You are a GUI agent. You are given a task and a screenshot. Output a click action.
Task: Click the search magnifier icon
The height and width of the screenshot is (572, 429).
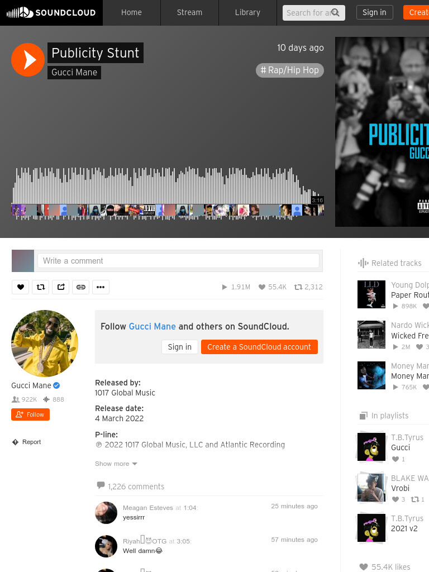coord(335,13)
